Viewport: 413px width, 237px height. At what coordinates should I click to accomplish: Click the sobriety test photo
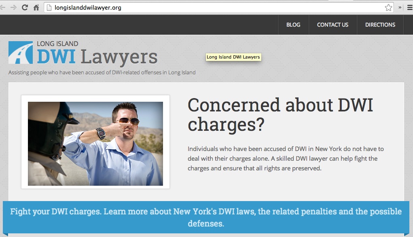click(95, 144)
